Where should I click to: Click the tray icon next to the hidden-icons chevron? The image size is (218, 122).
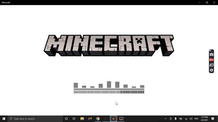point(171,119)
